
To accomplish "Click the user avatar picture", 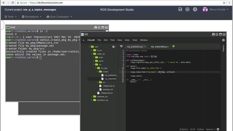I will pos(205,10).
